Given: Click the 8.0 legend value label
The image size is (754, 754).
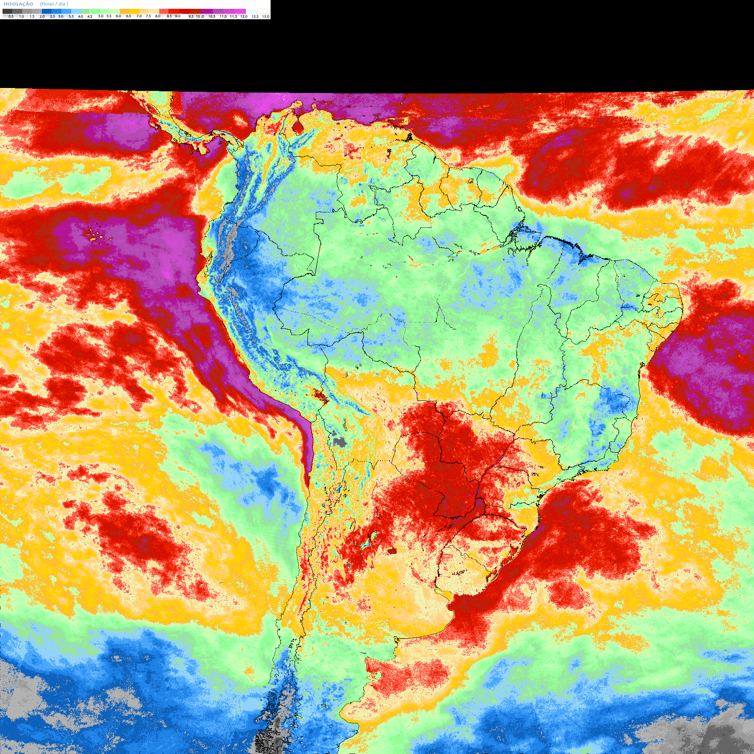Looking at the screenshot, I should tap(158, 16).
